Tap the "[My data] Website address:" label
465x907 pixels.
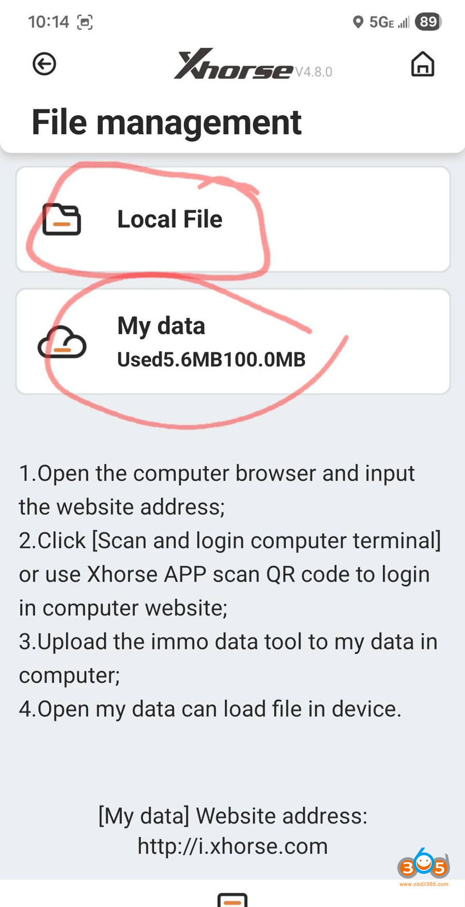pyautogui.click(x=233, y=816)
